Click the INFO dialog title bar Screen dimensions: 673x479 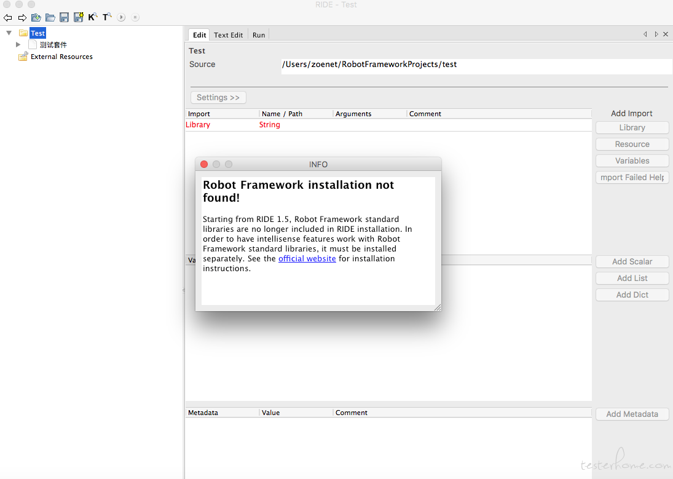(318, 164)
